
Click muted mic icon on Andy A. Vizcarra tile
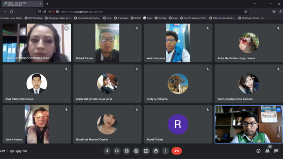click(x=208, y=69)
